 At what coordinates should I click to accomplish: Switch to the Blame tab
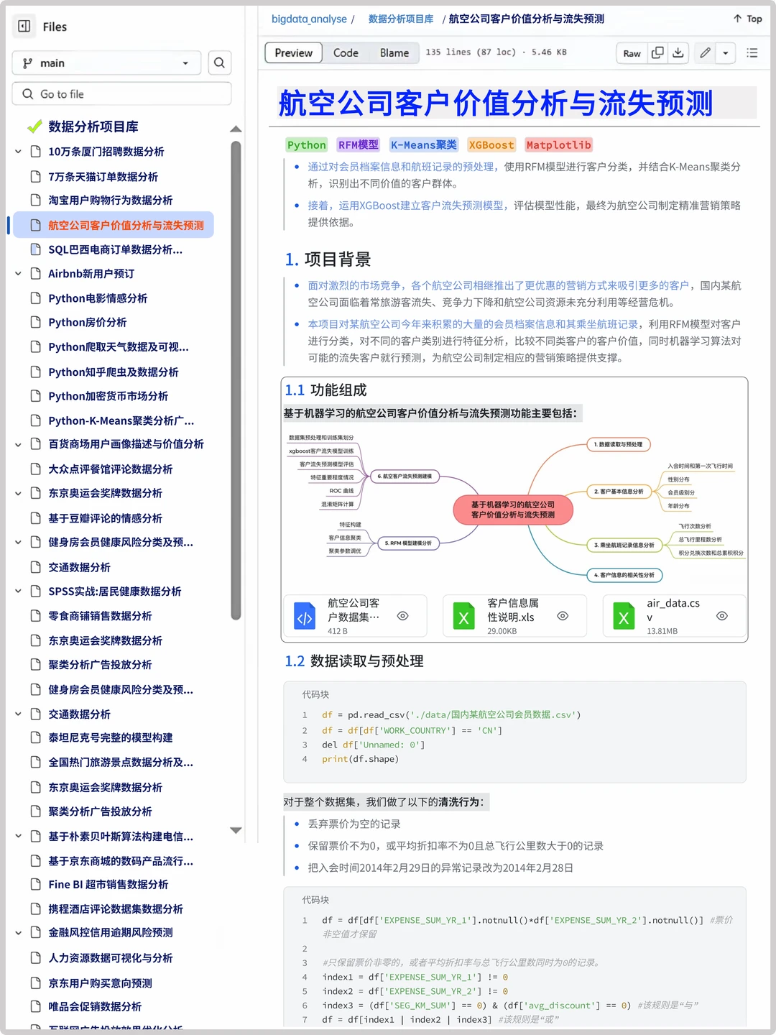coord(394,53)
